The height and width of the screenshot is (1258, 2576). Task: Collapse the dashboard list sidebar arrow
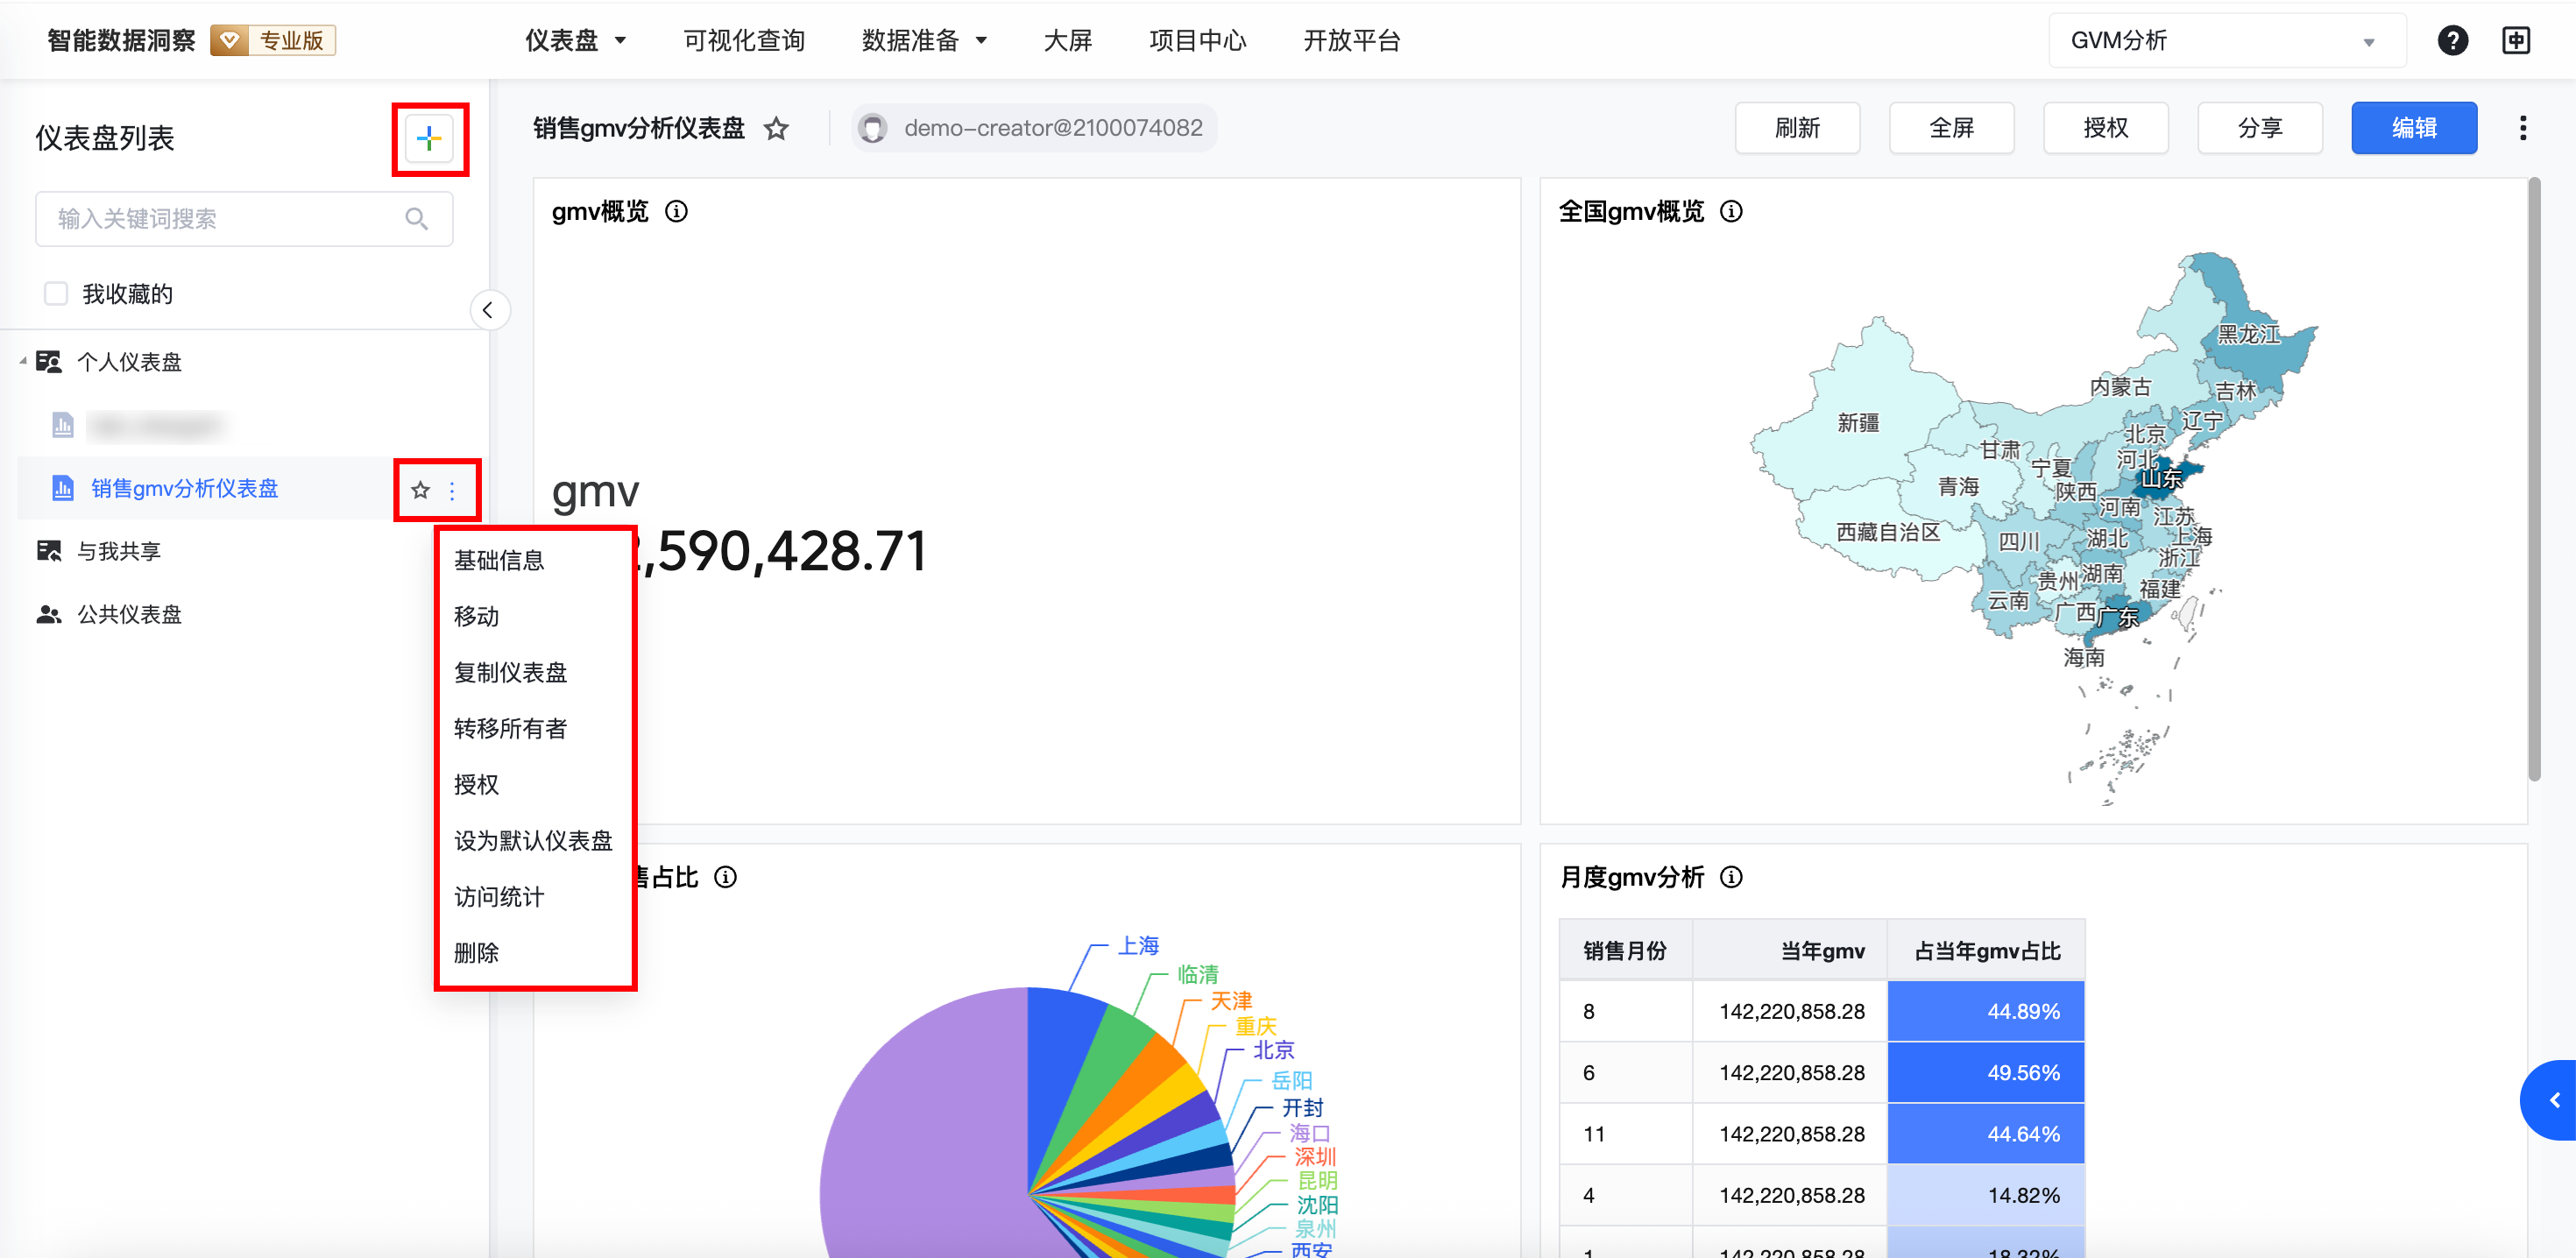click(x=488, y=310)
